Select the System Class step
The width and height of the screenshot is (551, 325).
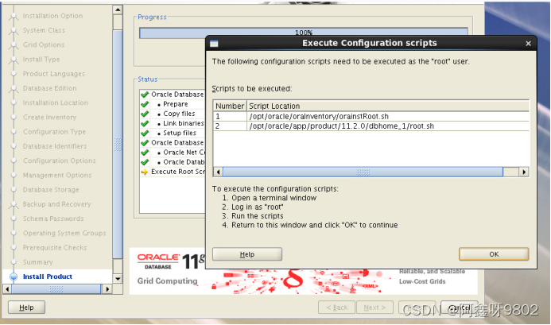click(x=44, y=30)
